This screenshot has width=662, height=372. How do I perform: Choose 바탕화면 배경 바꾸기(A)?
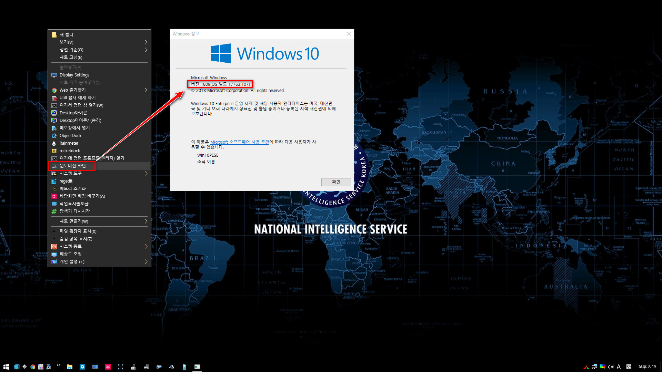99,196
